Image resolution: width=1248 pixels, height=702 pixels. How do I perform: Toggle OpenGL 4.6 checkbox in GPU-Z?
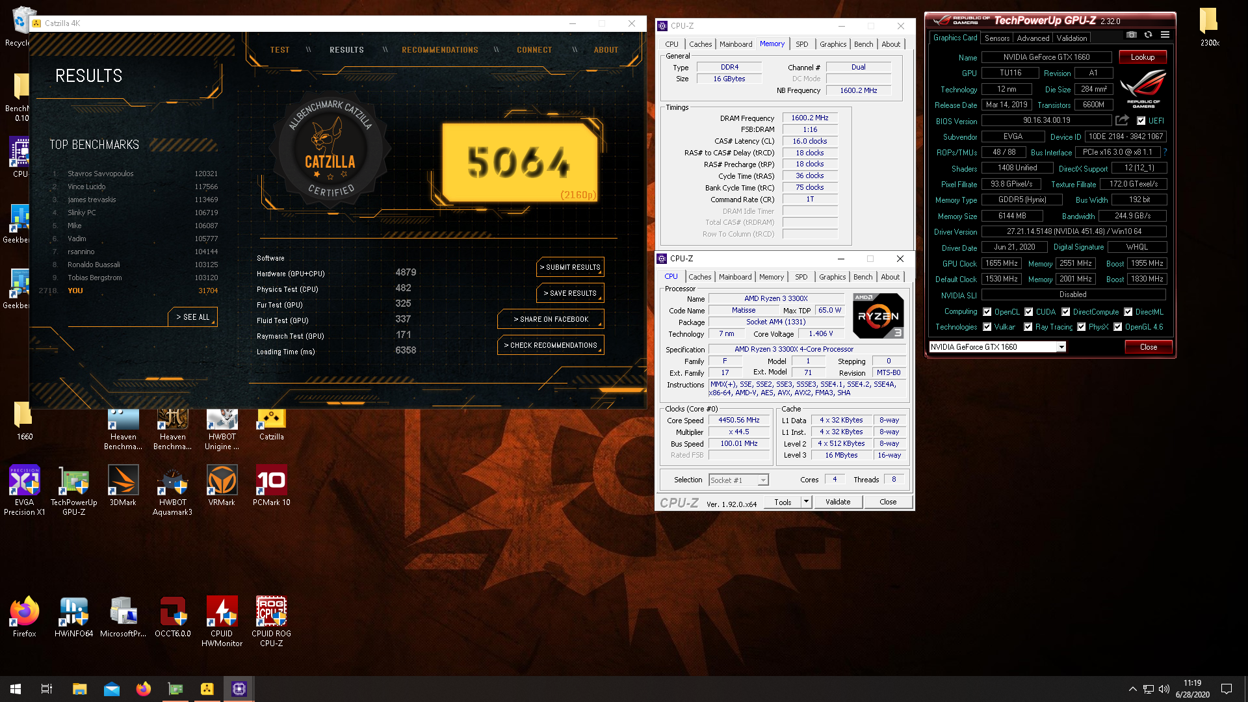(1117, 327)
